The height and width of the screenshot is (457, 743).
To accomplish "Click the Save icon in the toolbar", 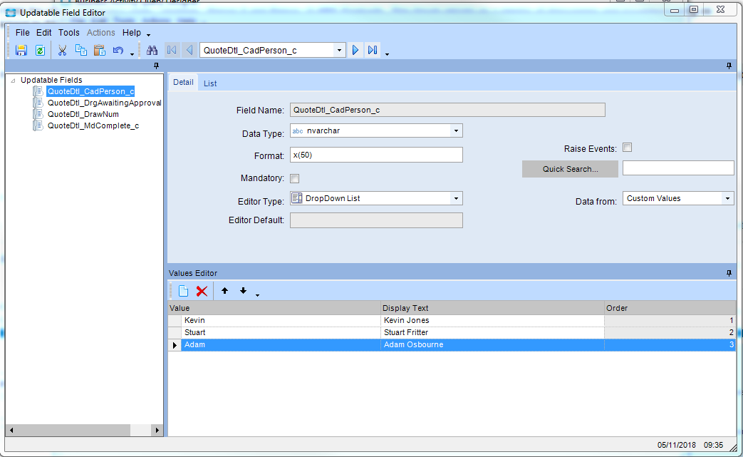I will click(21, 50).
